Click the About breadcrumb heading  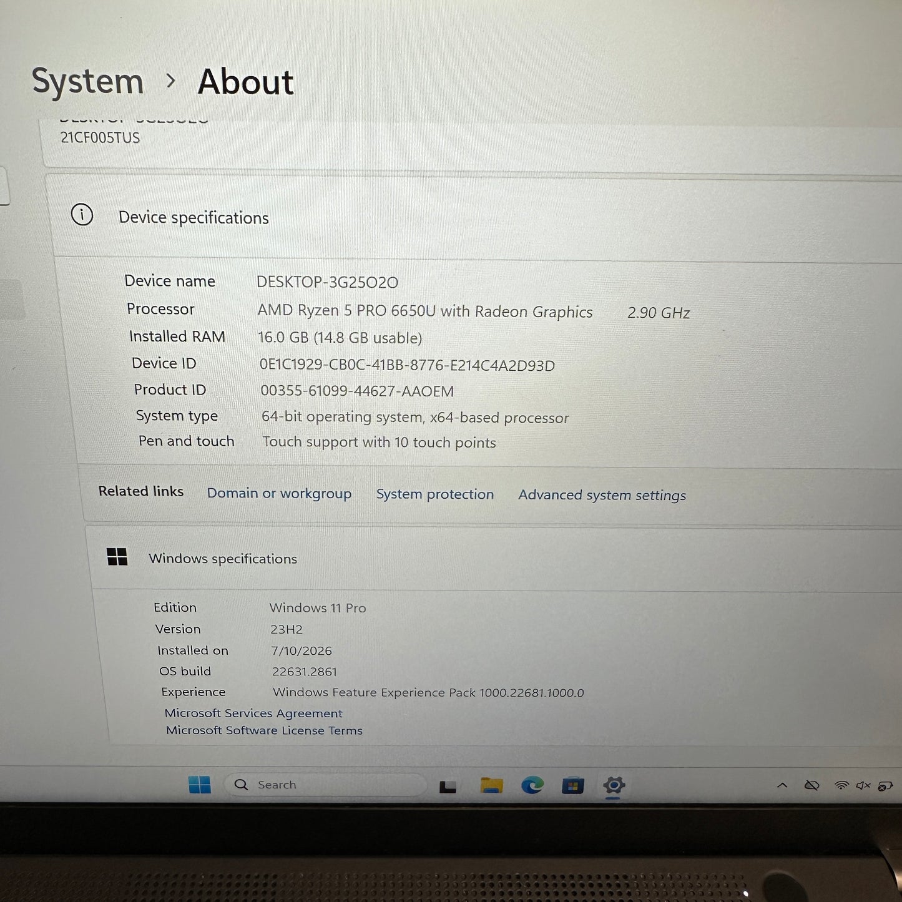pyautogui.click(x=245, y=82)
